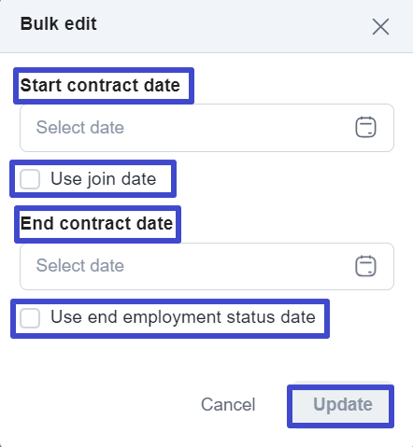Screen dimensions: 413x447
Task: Click the Bulk edit dialog title
Action: tap(59, 23)
